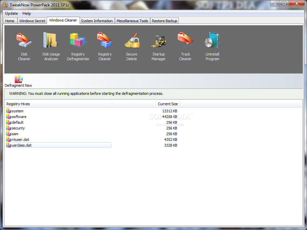Minimize the TweakNow PowerPack window

tap(275, 3)
